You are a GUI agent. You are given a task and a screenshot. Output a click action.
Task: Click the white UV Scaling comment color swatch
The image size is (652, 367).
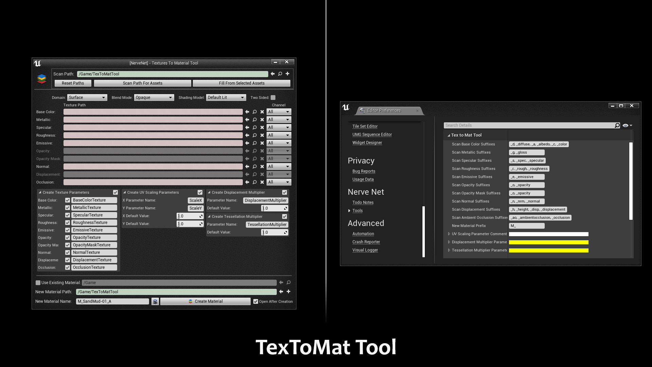click(x=548, y=234)
